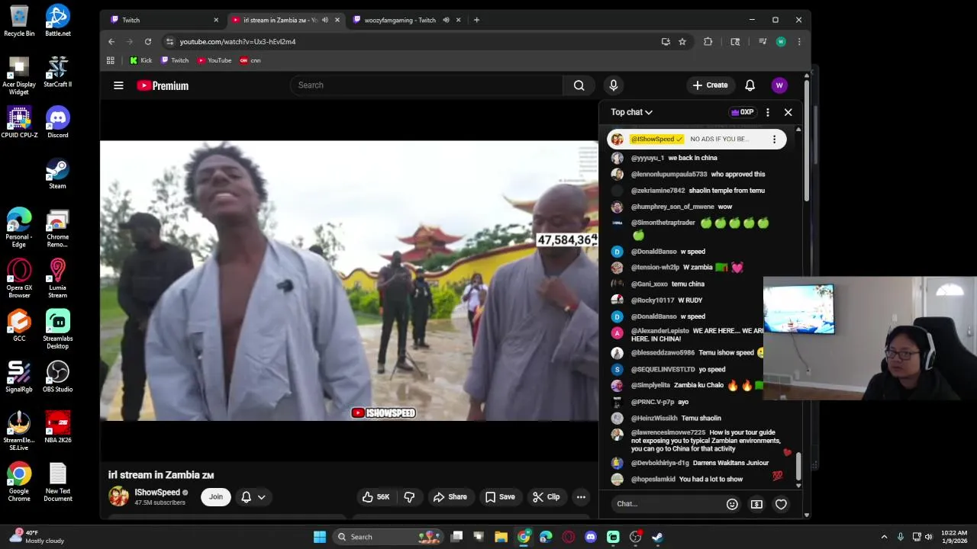Toggle notification bell for ISHowSpeed channel

(x=246, y=497)
